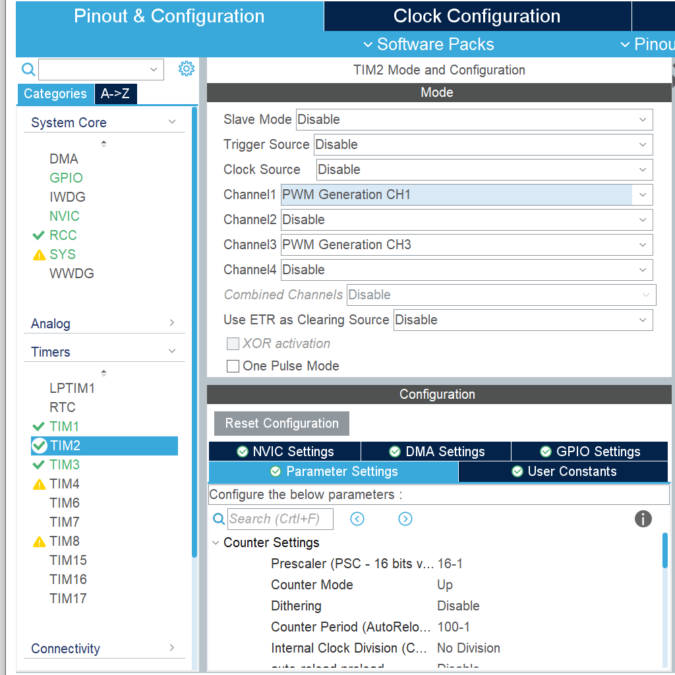Go to next search result arrow

[405, 519]
